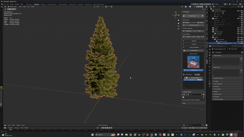Viewport: 244px width, 137px height.
Task: Click the Import Tool button
Action: coord(193,70)
